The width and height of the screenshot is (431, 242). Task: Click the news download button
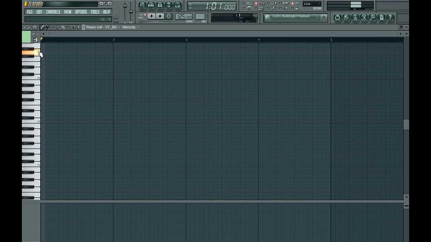point(324,17)
